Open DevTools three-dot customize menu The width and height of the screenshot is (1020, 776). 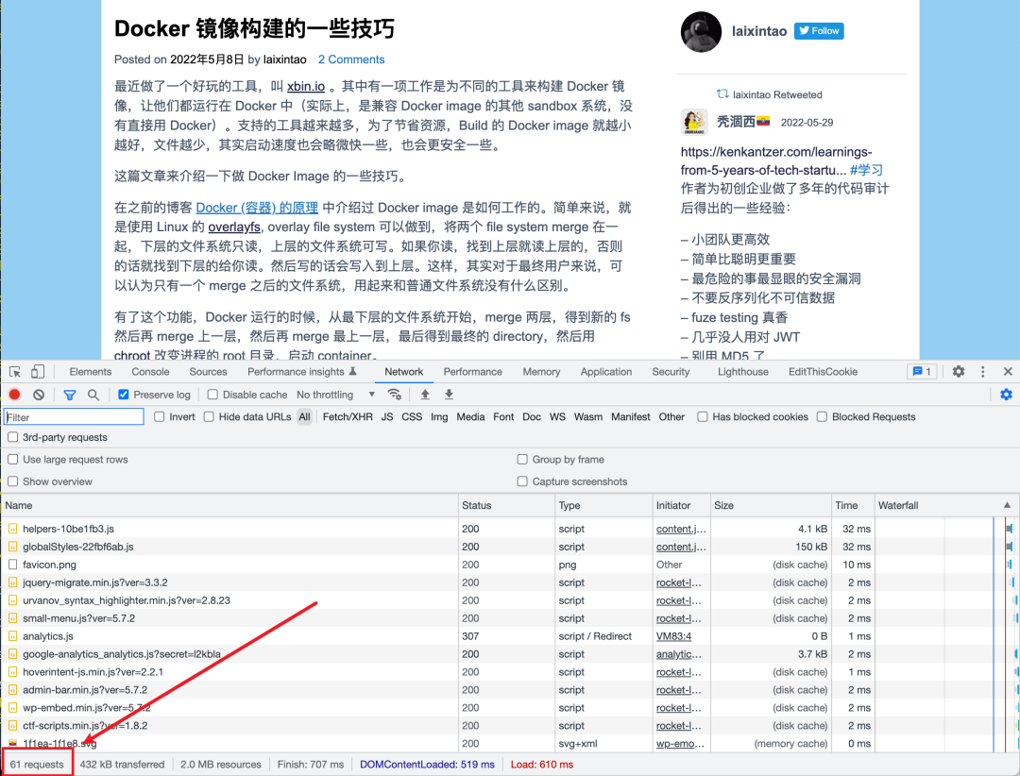pos(983,371)
